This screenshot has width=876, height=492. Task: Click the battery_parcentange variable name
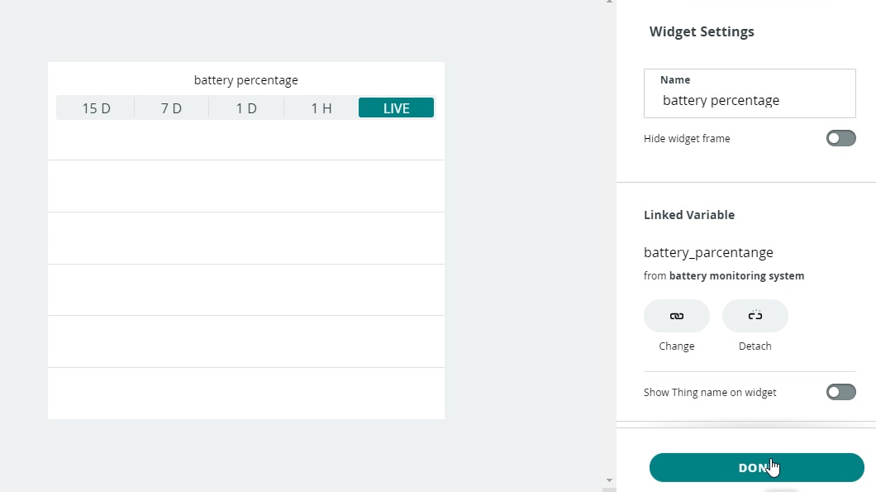[x=708, y=252]
